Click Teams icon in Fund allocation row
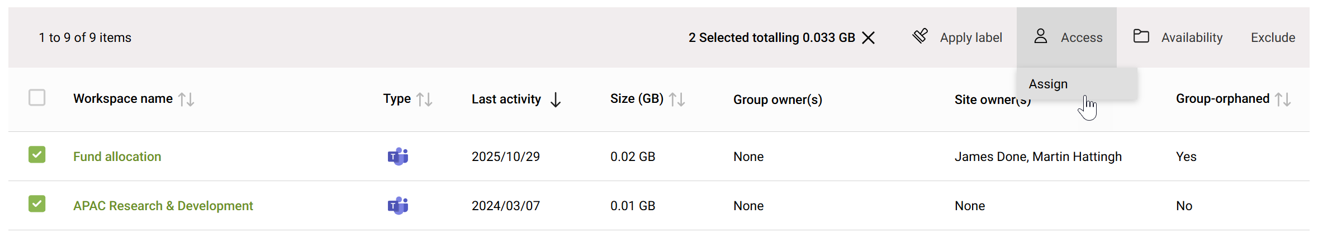 click(398, 157)
